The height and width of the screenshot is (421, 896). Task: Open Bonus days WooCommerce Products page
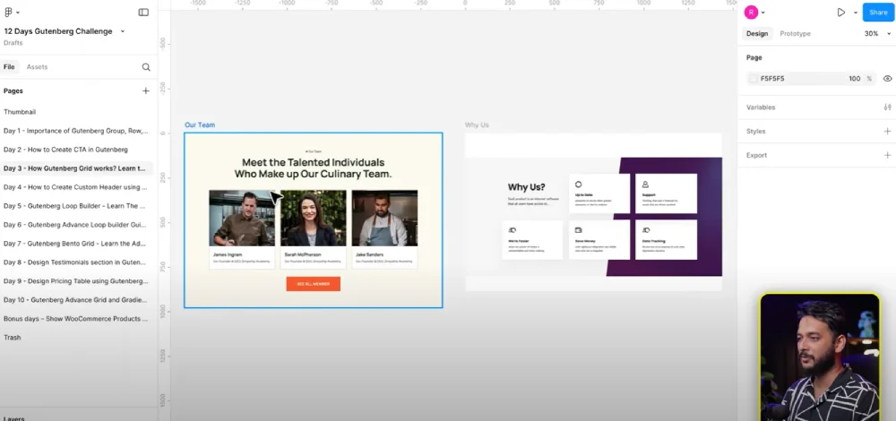pos(76,319)
